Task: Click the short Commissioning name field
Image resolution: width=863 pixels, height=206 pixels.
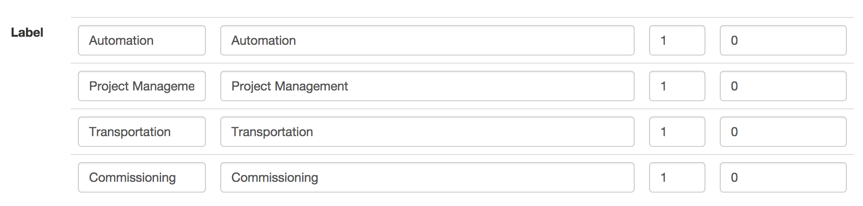Action: click(x=142, y=177)
